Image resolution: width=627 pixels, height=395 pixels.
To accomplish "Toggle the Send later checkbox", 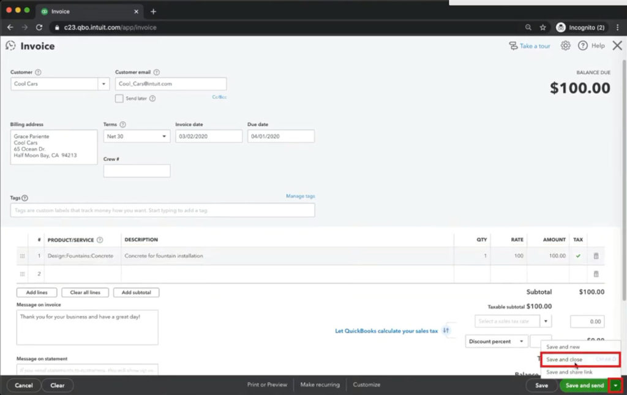I will 119,98.
